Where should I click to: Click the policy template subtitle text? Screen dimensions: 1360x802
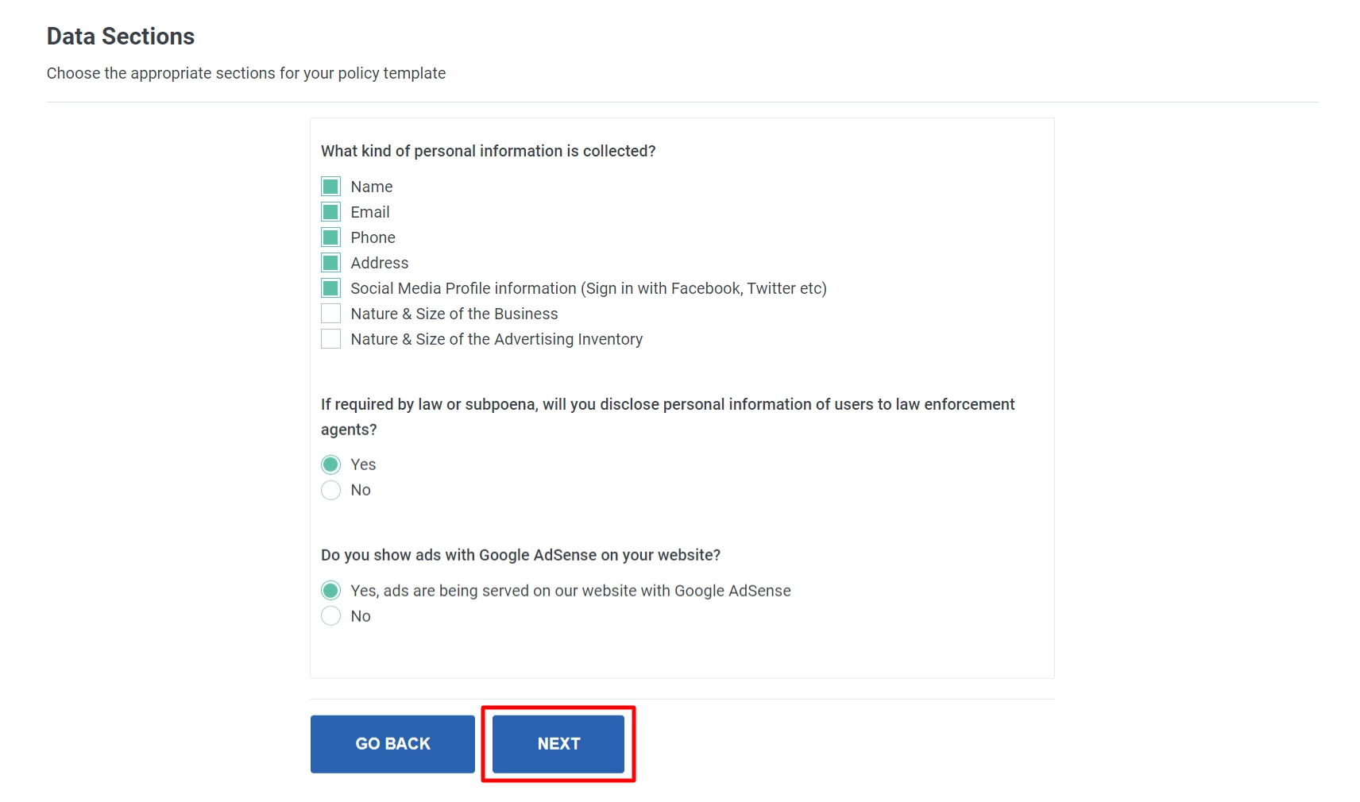coord(246,72)
